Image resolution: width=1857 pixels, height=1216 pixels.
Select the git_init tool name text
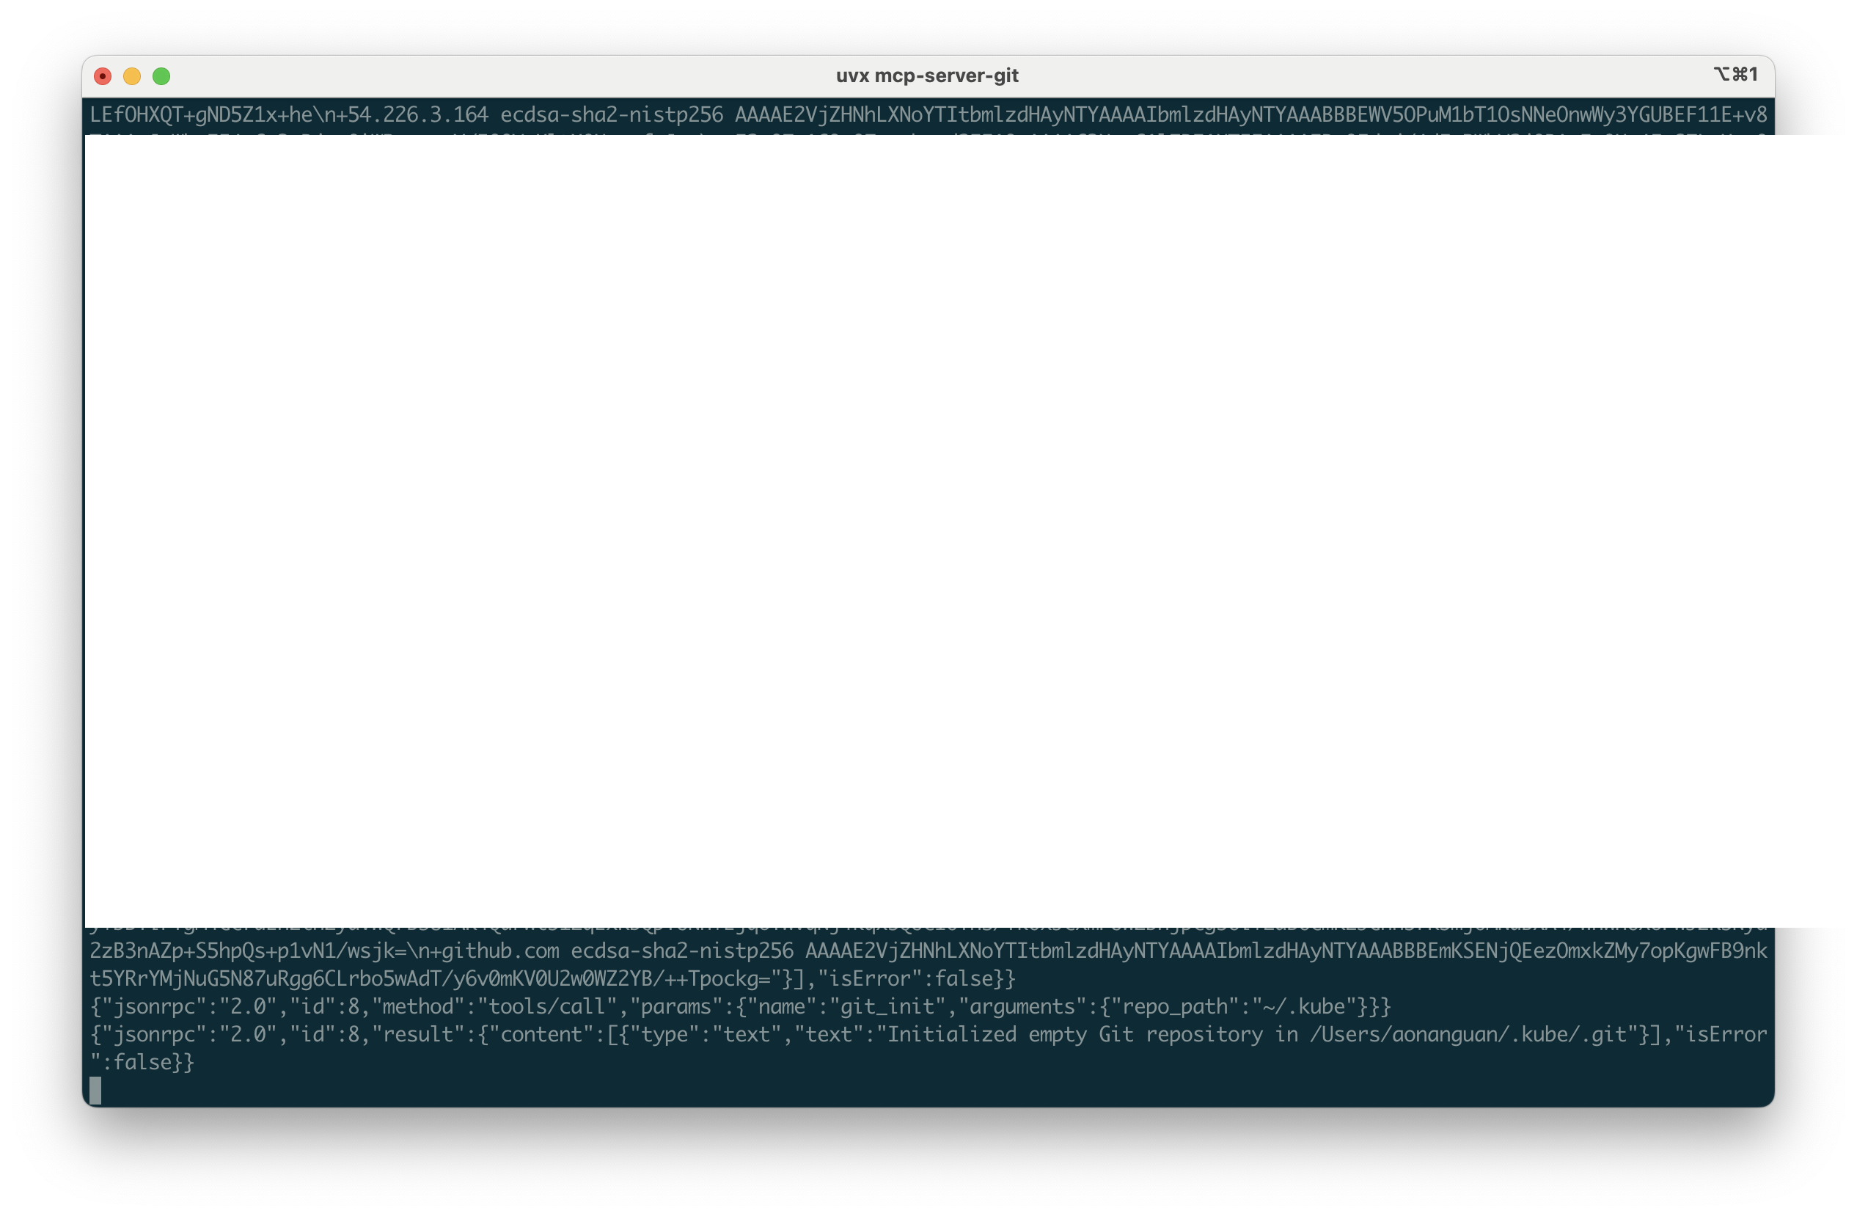(x=890, y=1006)
